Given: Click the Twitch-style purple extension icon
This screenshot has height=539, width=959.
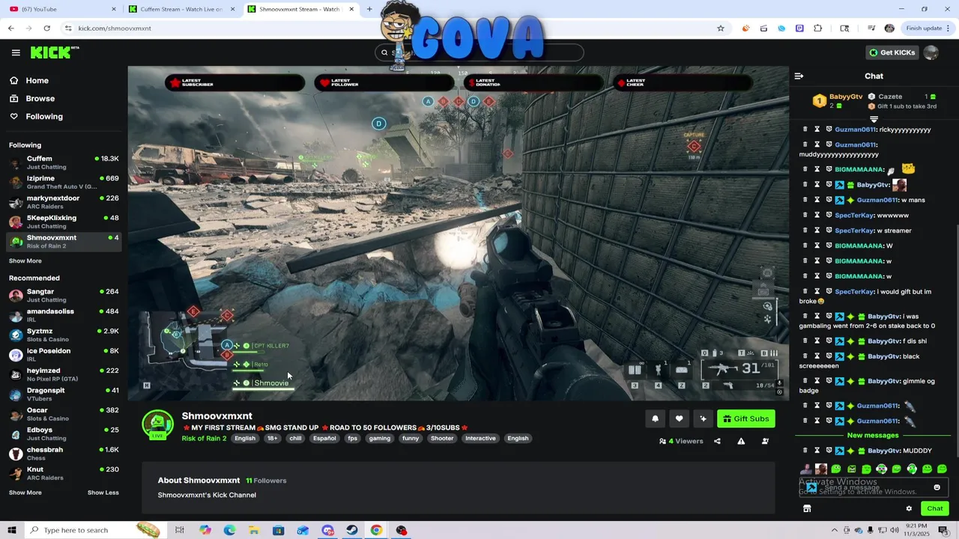Looking at the screenshot, I should pos(799,28).
